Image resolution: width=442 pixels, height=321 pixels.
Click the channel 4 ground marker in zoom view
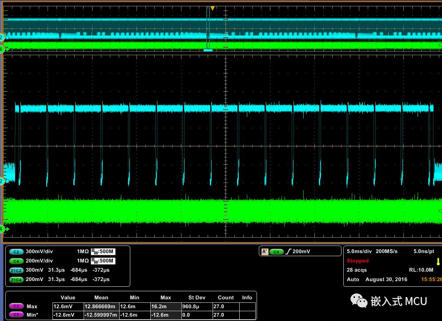[2, 229]
